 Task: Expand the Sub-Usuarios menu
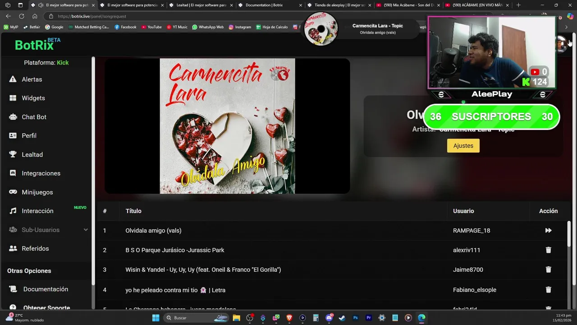(86, 230)
